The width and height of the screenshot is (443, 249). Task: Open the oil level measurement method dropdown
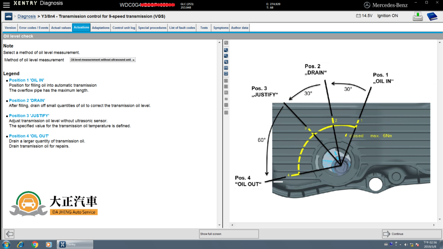point(103,60)
